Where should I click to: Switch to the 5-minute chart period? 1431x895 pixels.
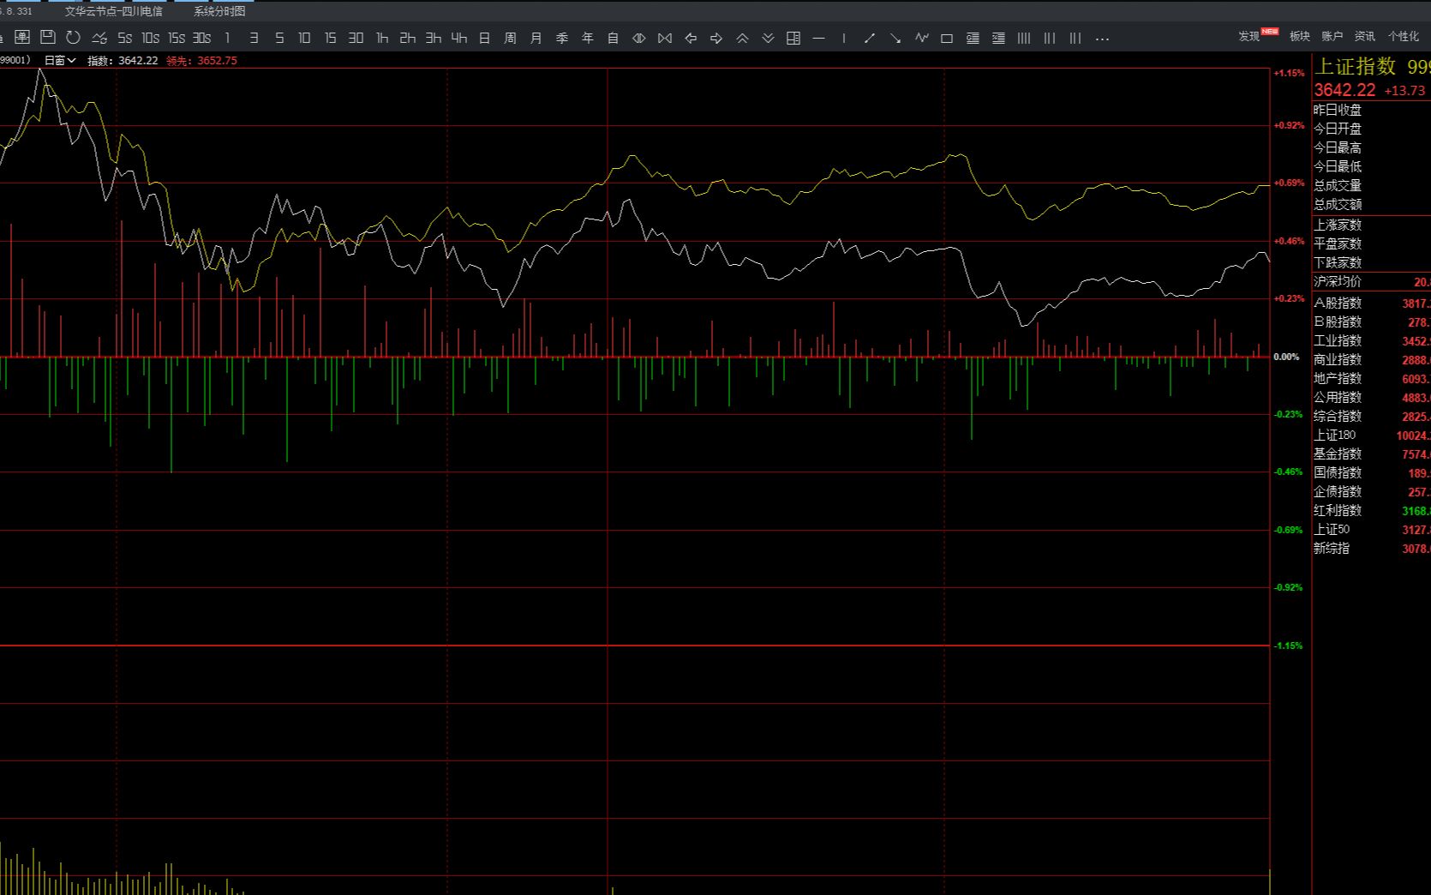tap(279, 38)
